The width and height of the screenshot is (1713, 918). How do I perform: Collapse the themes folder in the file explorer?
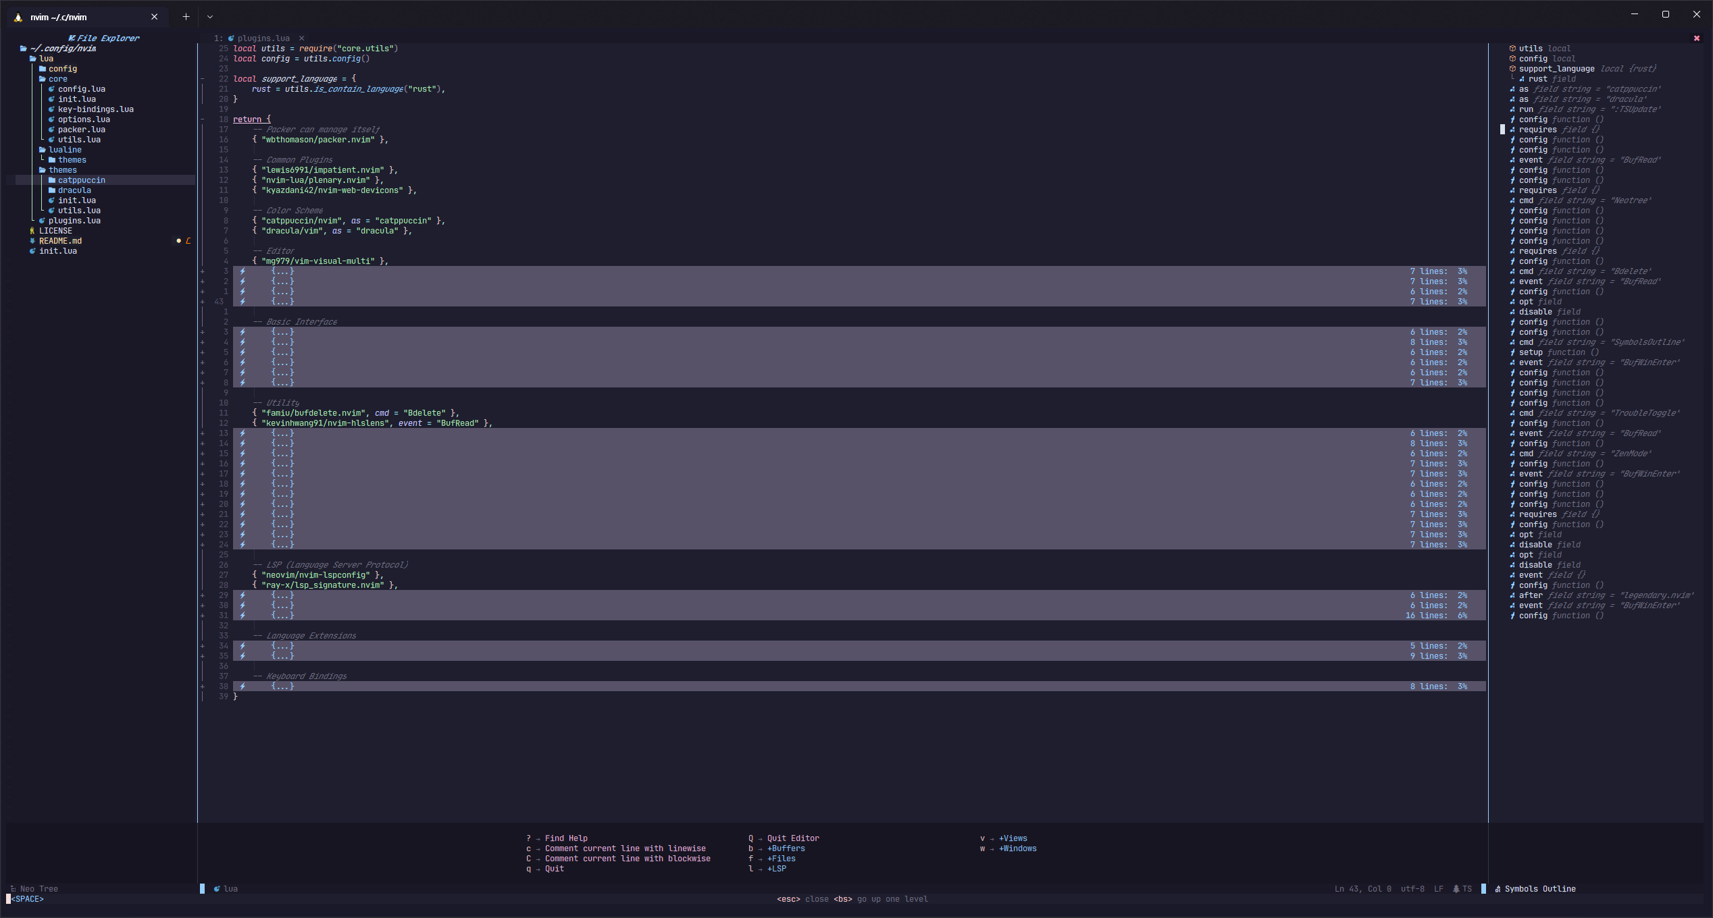[61, 169]
